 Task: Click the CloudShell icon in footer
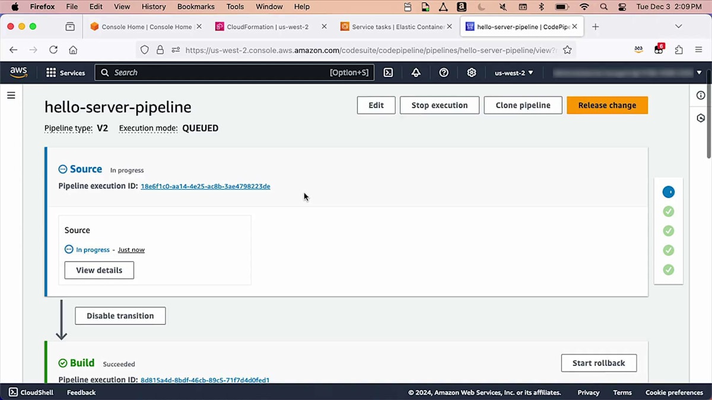tap(13, 392)
